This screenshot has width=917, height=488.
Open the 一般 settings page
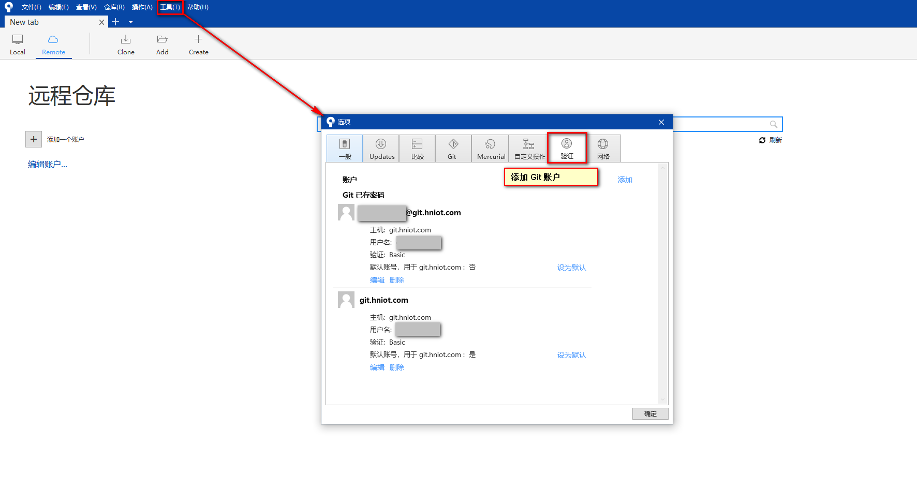345,149
